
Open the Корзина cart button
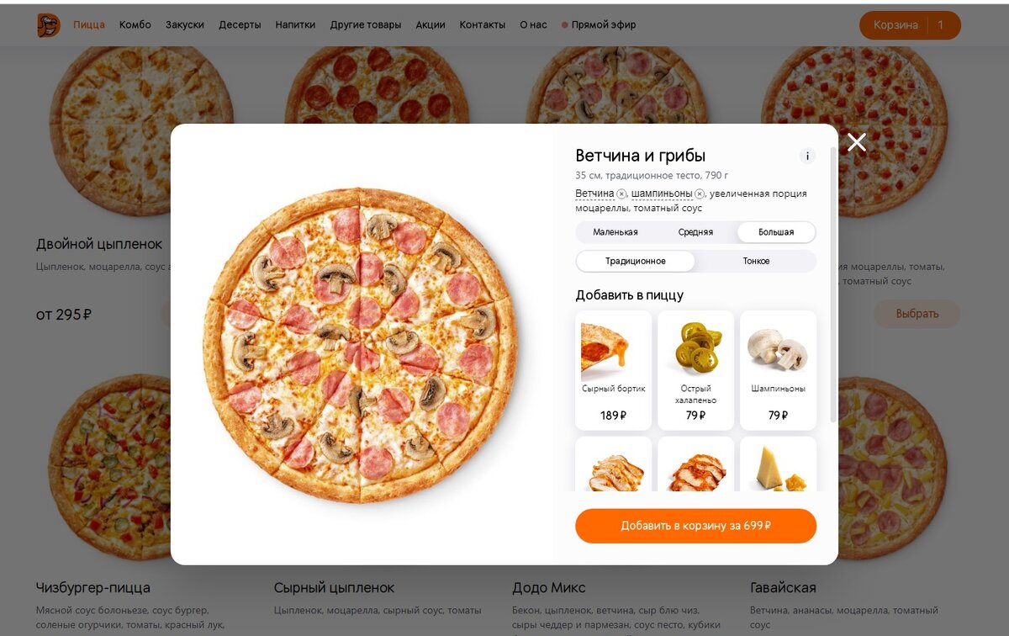coord(910,25)
